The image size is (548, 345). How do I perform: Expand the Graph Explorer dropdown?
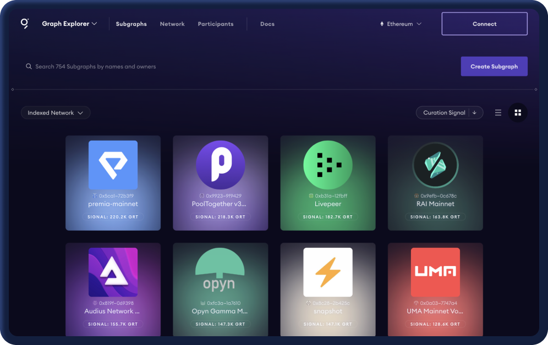point(69,23)
